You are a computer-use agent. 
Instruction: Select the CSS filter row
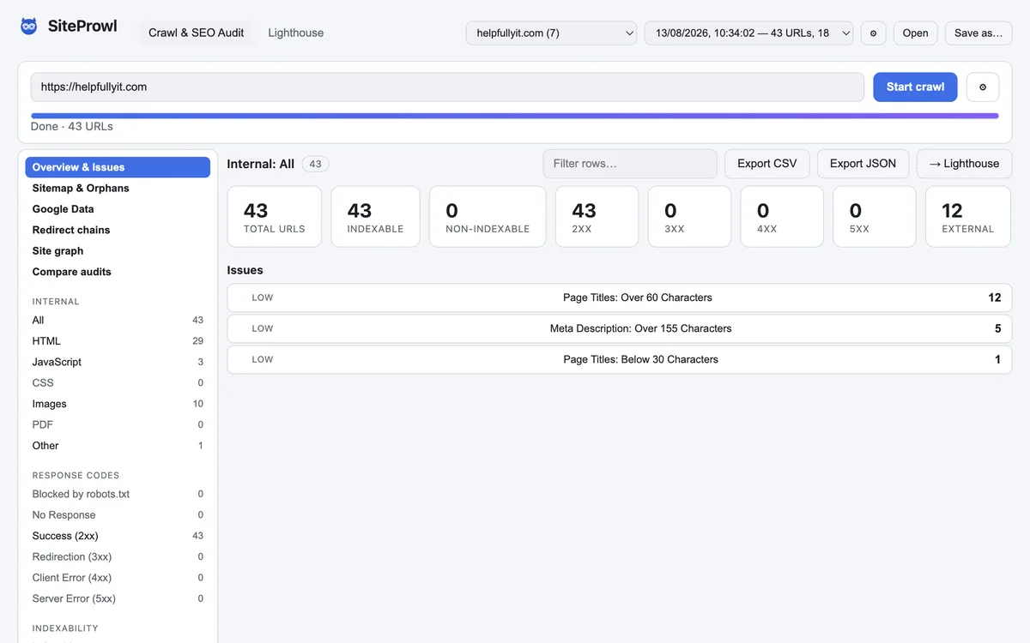pos(118,383)
